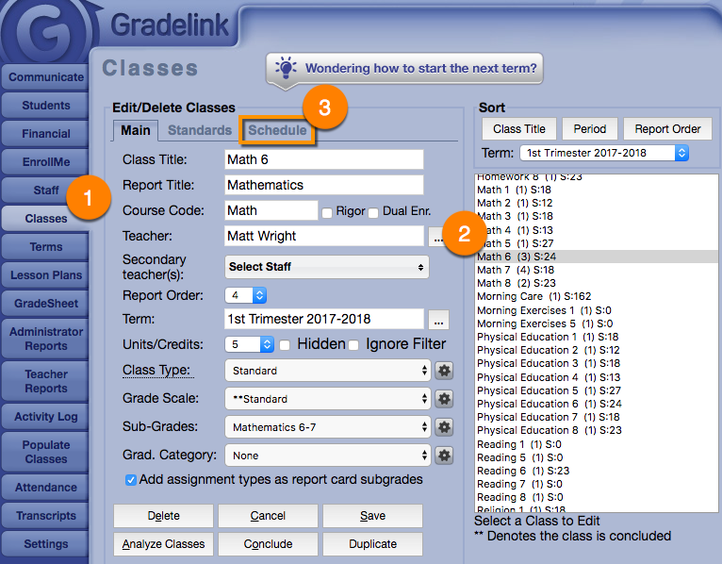The image size is (722, 564).
Task: Toggle Add assignment types as report card subgrades
Action: [130, 480]
